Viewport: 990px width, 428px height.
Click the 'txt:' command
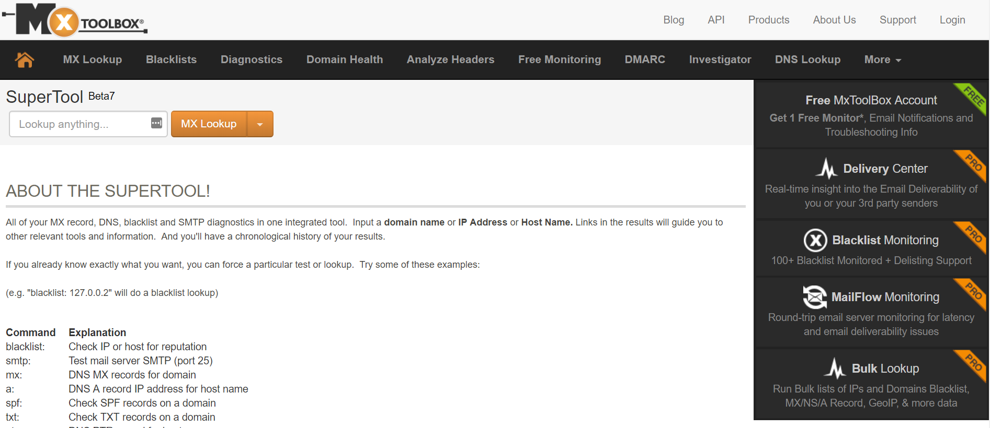click(13, 417)
